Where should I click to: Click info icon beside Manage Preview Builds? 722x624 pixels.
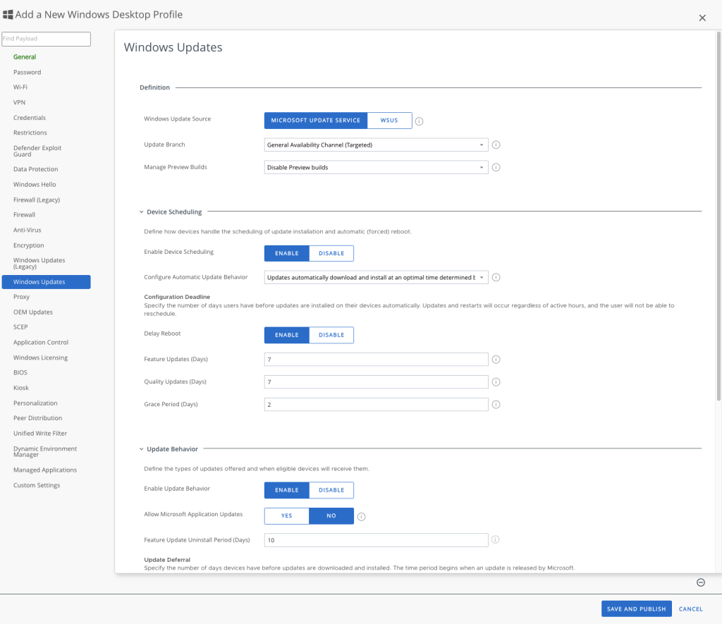point(496,168)
